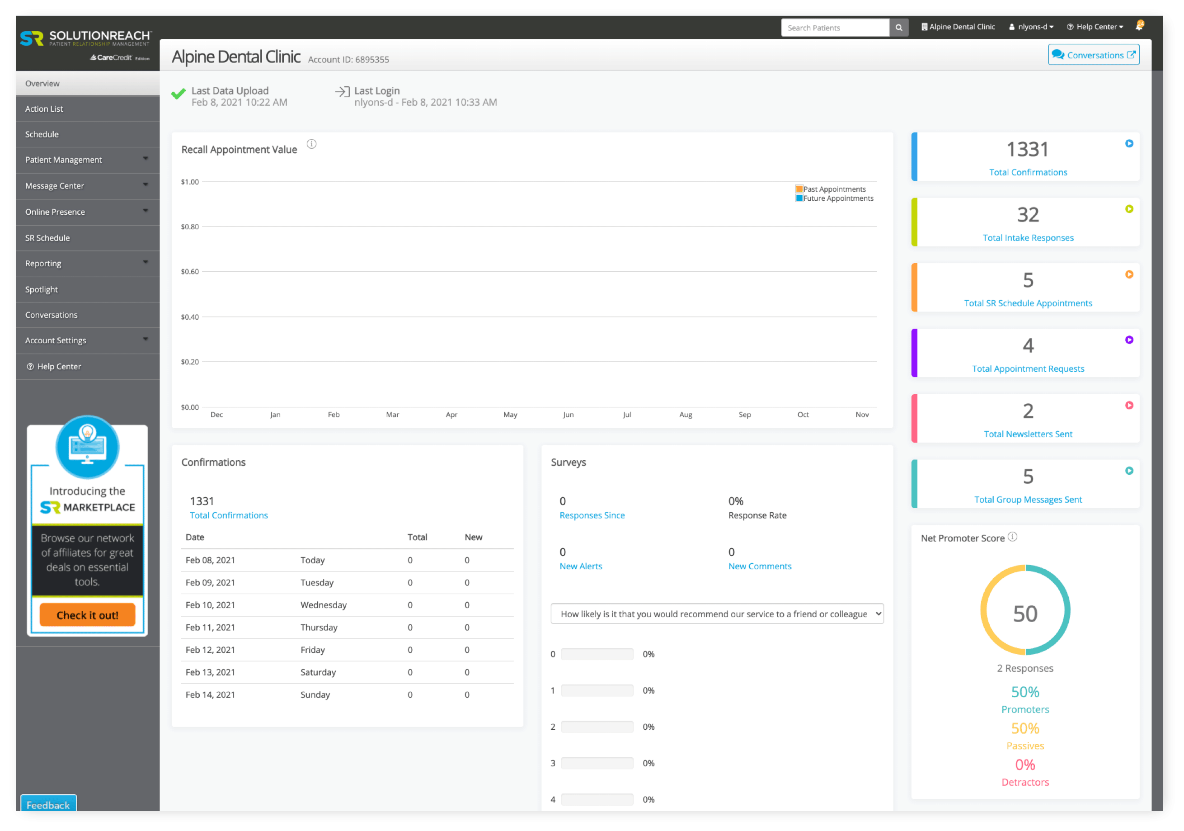Viewport: 1184px width, 831px height.
Task: Click the Feedback button
Action: point(48,804)
